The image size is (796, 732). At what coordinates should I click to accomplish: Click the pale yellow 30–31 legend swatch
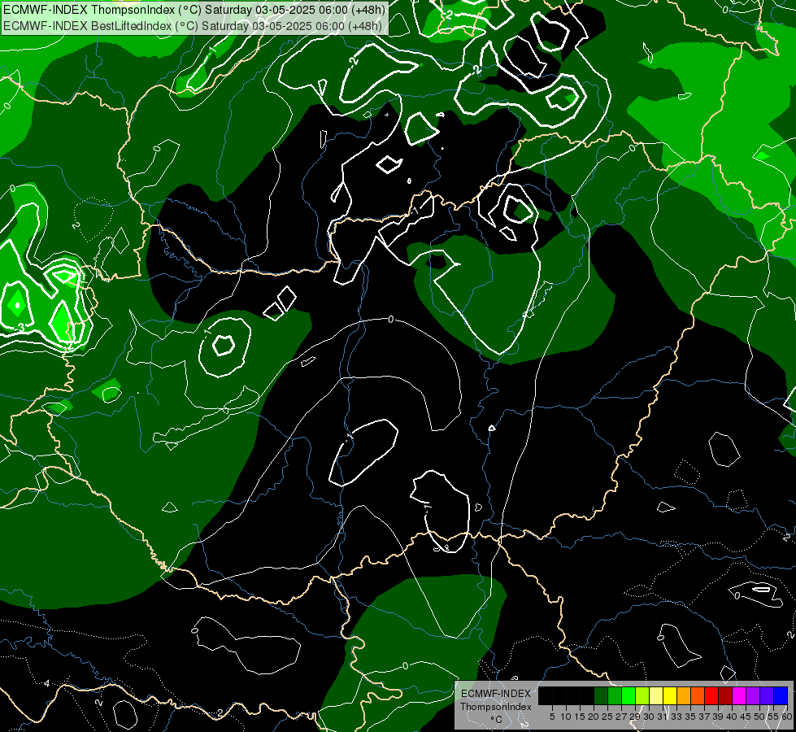point(656,695)
